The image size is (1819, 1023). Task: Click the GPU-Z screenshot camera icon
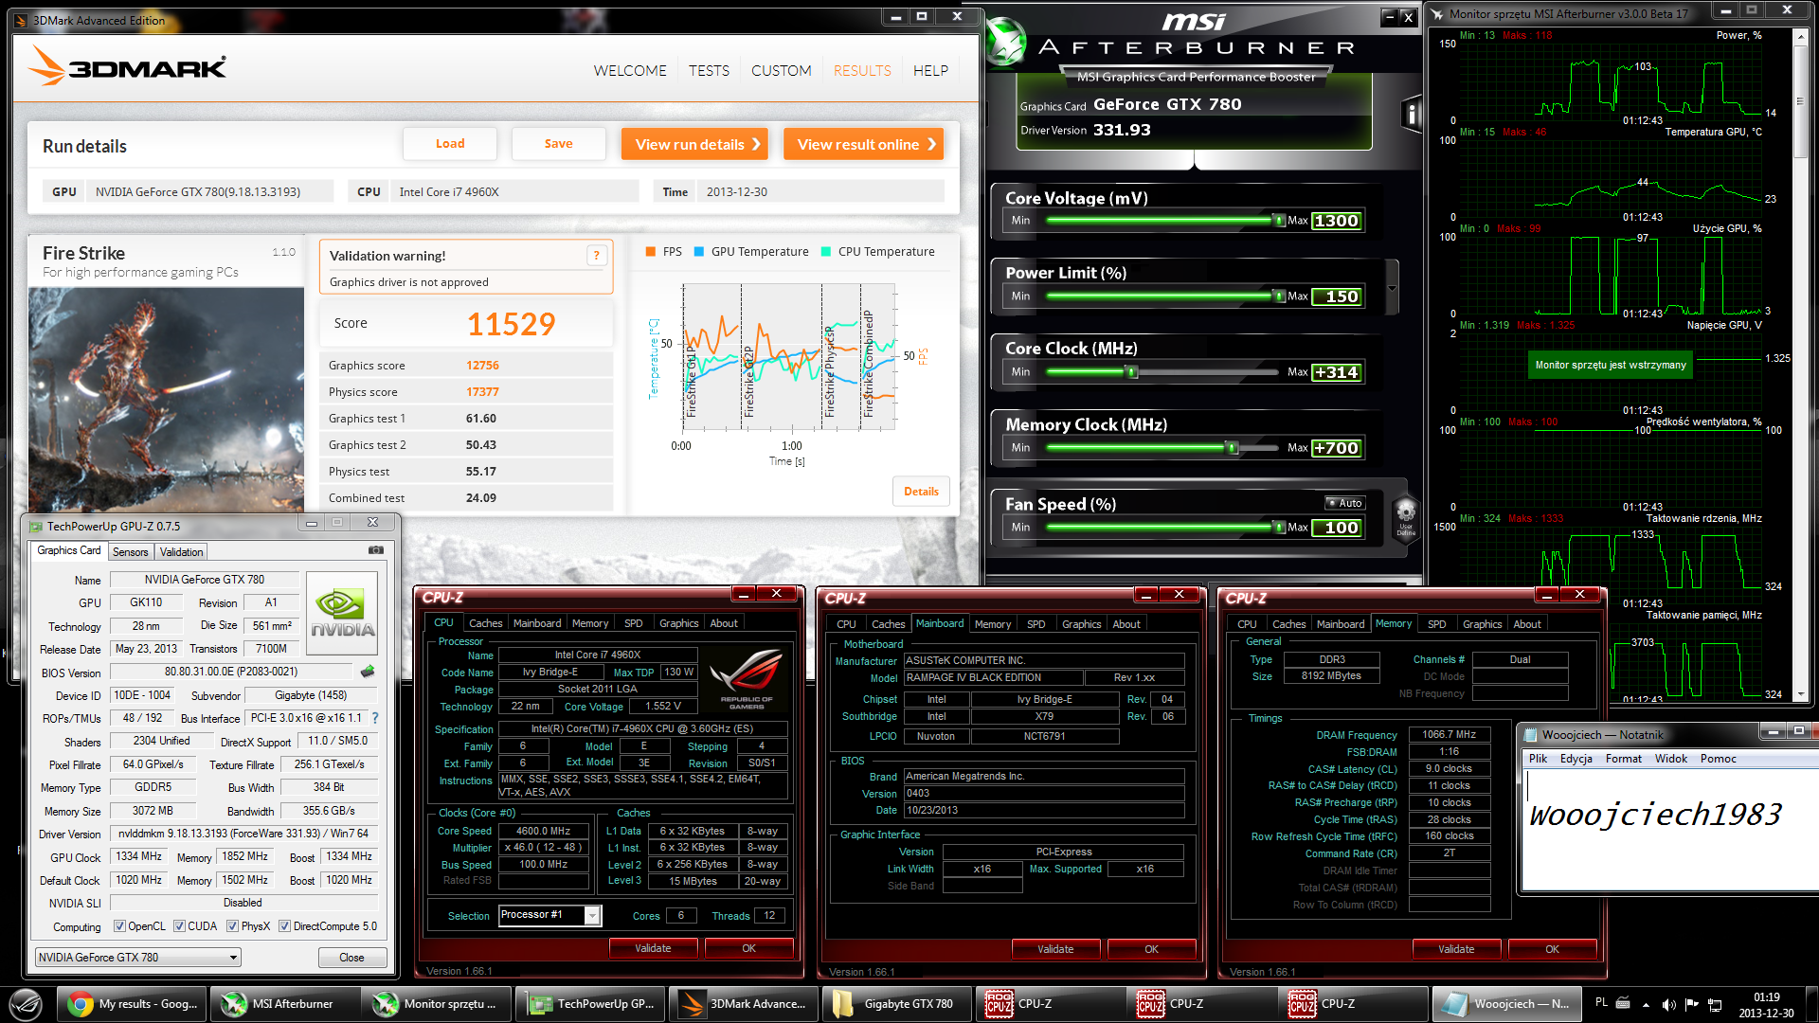pos(376,550)
